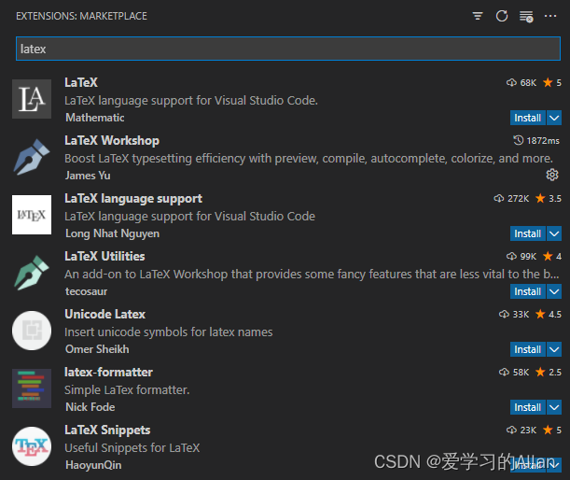This screenshot has width=570, height=480.
Task: Open the LaTeX Utilities extension title
Action: point(104,256)
